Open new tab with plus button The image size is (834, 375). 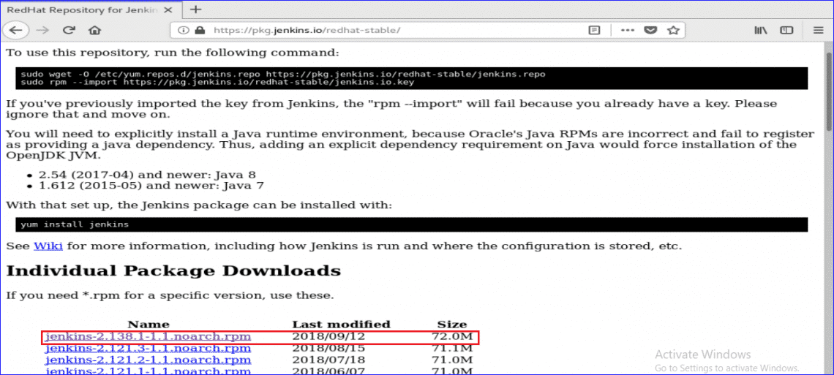[x=196, y=10]
